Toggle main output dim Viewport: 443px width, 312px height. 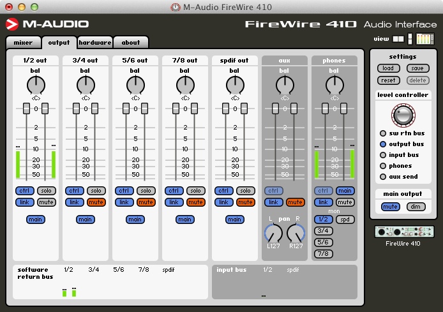416,207
